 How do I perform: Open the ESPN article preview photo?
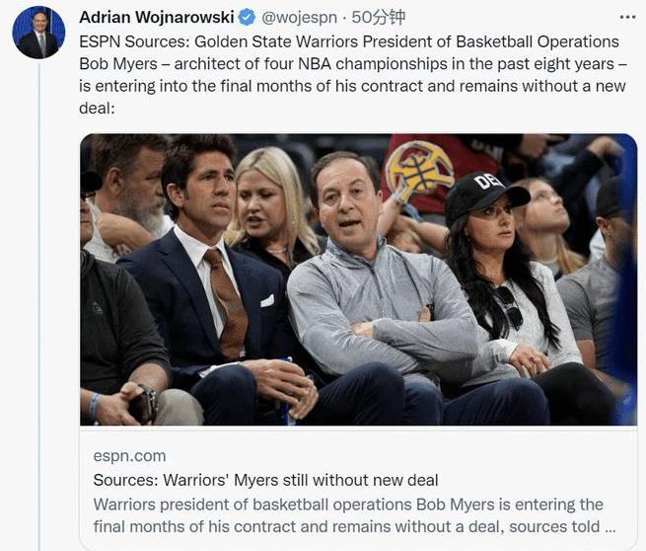[x=358, y=279]
